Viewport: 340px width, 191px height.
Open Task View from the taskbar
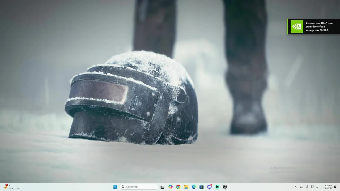tap(162, 187)
